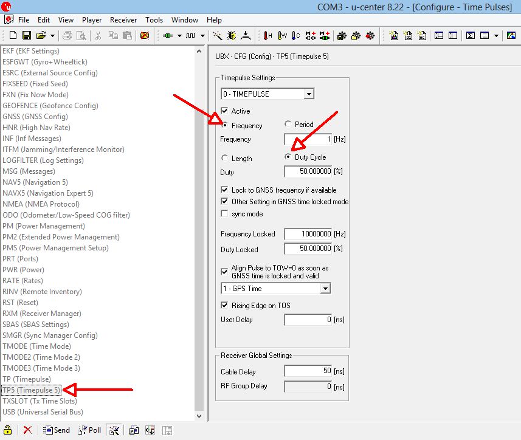Viewport: 521px width, 440px height.
Task: Open the Help menu
Action: pyautogui.click(x=214, y=20)
